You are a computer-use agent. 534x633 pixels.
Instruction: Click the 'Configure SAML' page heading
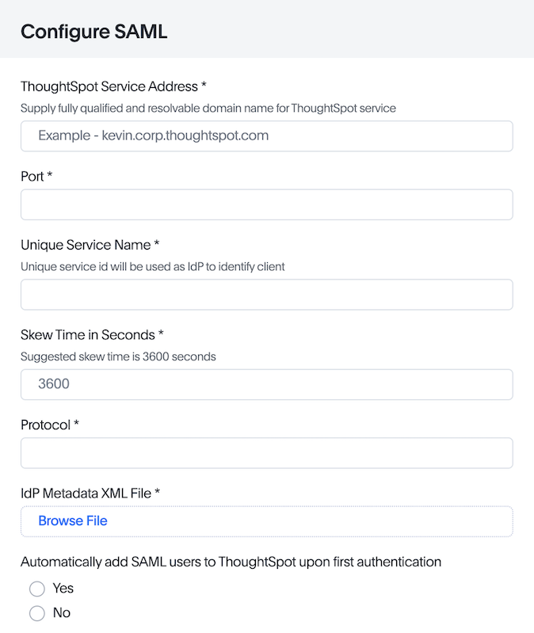click(x=93, y=32)
